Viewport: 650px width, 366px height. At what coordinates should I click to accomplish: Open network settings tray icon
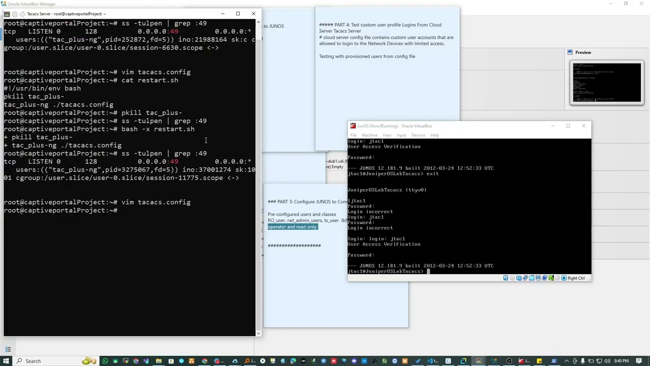tap(599, 361)
